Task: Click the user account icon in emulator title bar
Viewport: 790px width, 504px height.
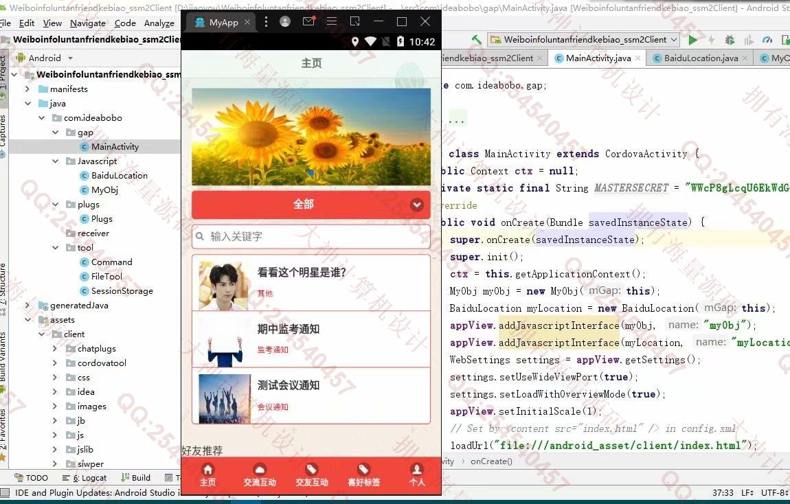Action: point(285,22)
